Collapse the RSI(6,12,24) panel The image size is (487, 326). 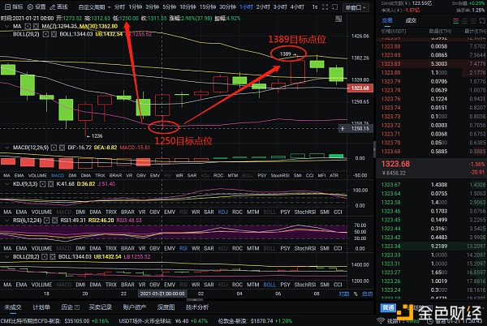6,221
